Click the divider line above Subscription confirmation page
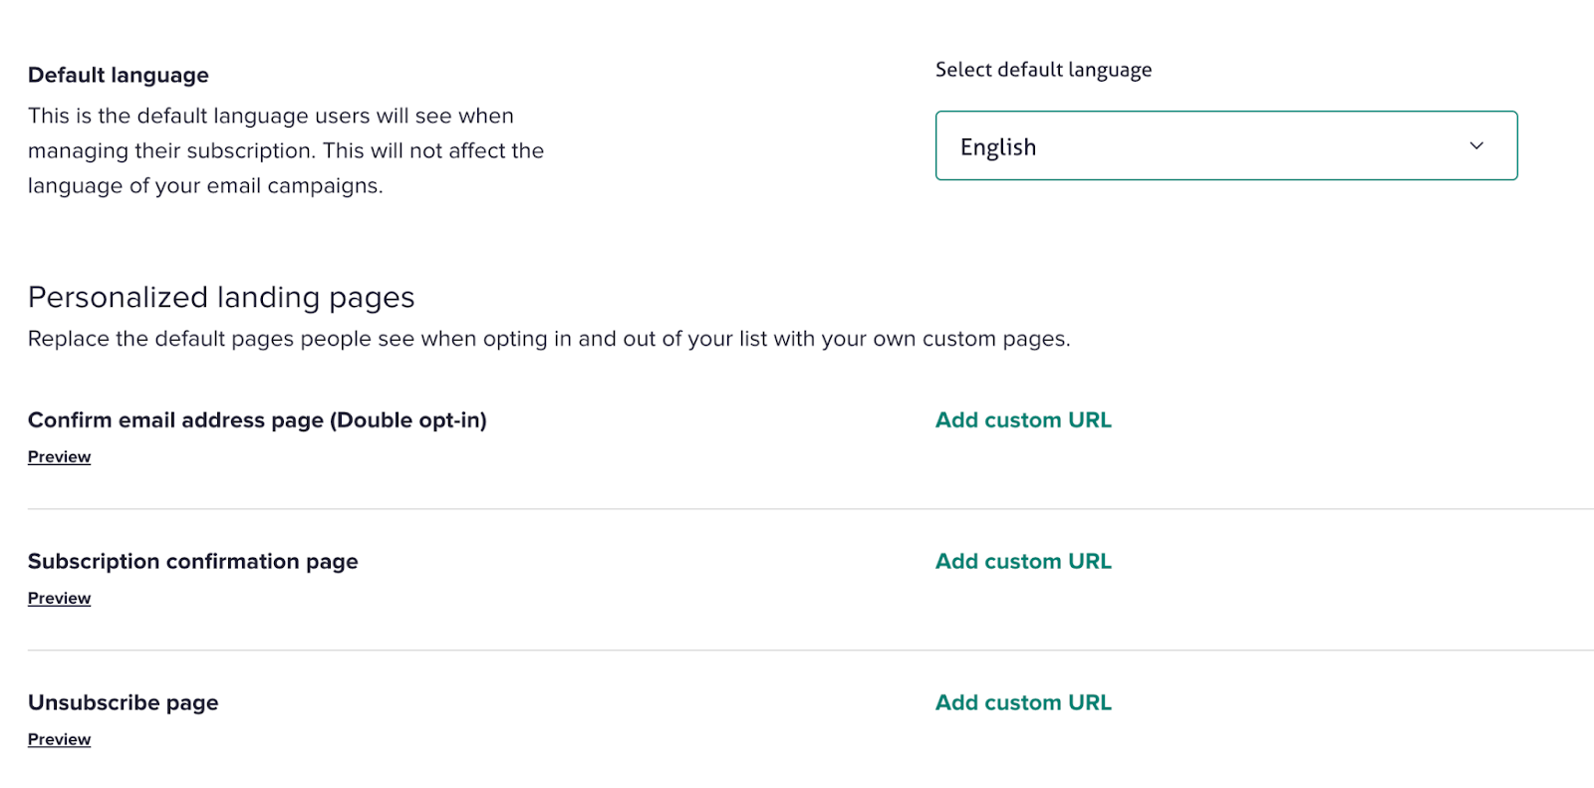The image size is (1594, 788). 797,509
